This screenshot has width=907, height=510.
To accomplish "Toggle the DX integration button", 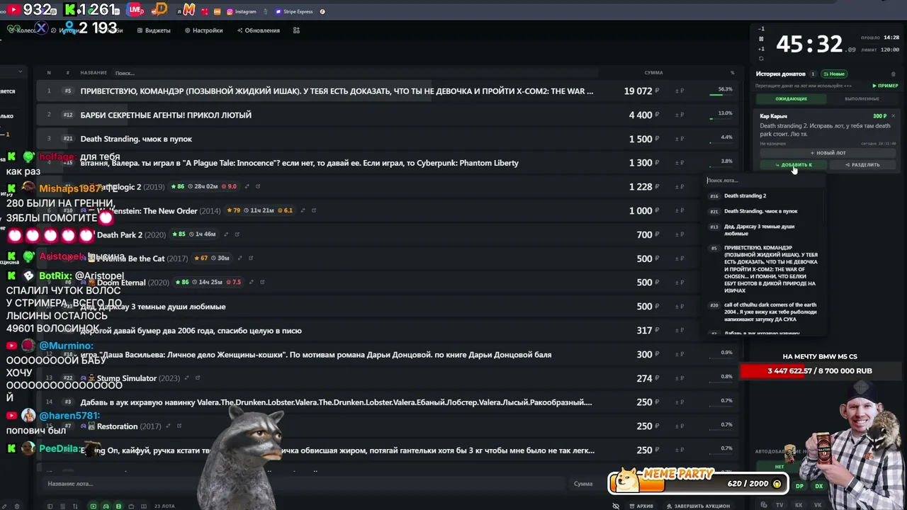I will [818, 486].
